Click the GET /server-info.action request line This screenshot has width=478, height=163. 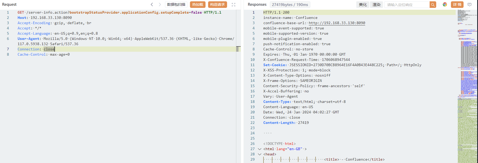point(119,12)
